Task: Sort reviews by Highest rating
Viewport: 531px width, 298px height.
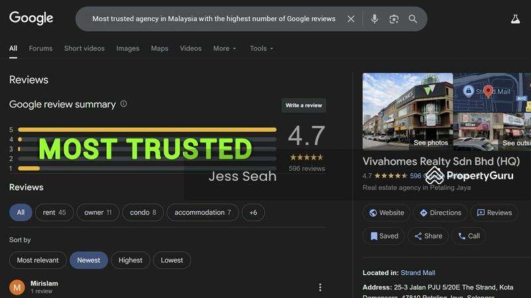Action: pos(130,260)
